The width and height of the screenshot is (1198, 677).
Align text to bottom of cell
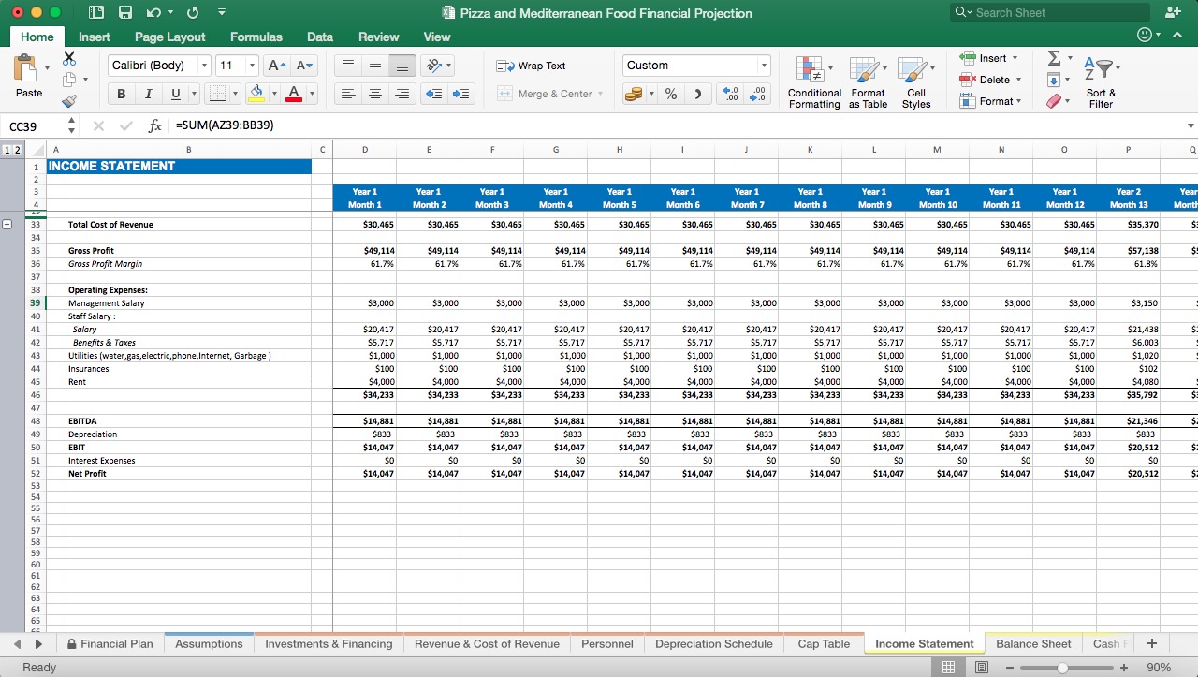(x=402, y=66)
